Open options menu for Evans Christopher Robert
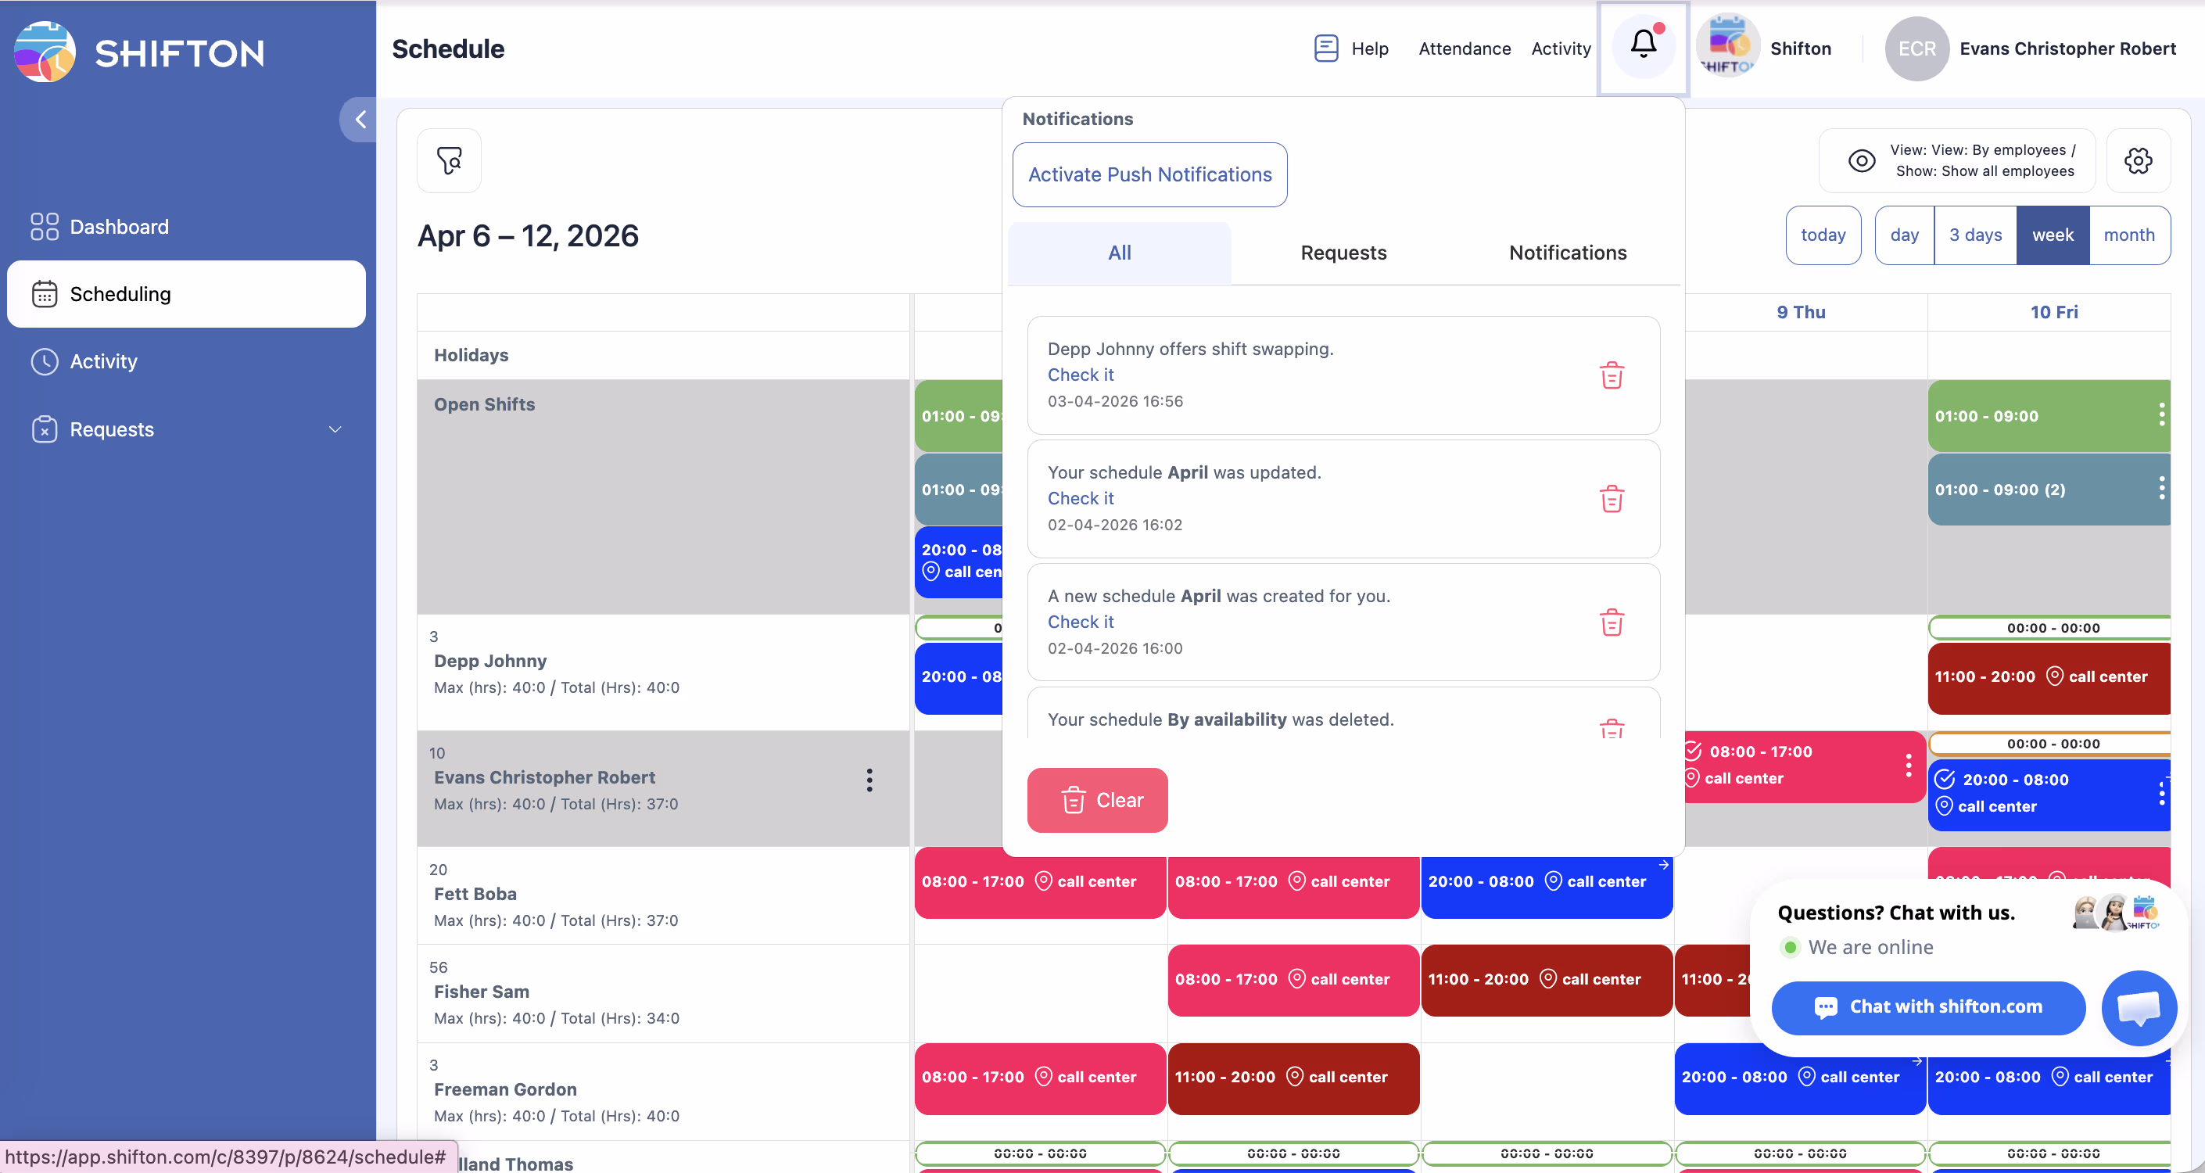2205x1173 pixels. click(869, 779)
